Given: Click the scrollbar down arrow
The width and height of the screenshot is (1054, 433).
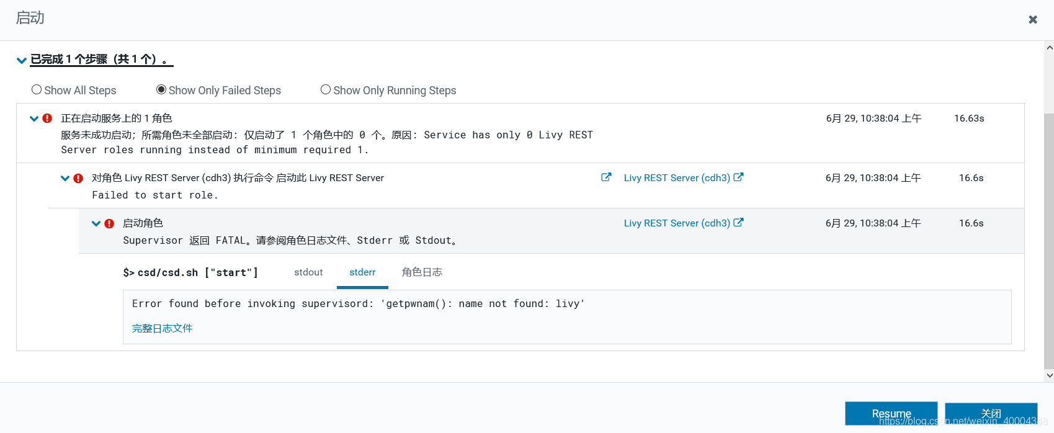Looking at the screenshot, I should pos(1049,375).
